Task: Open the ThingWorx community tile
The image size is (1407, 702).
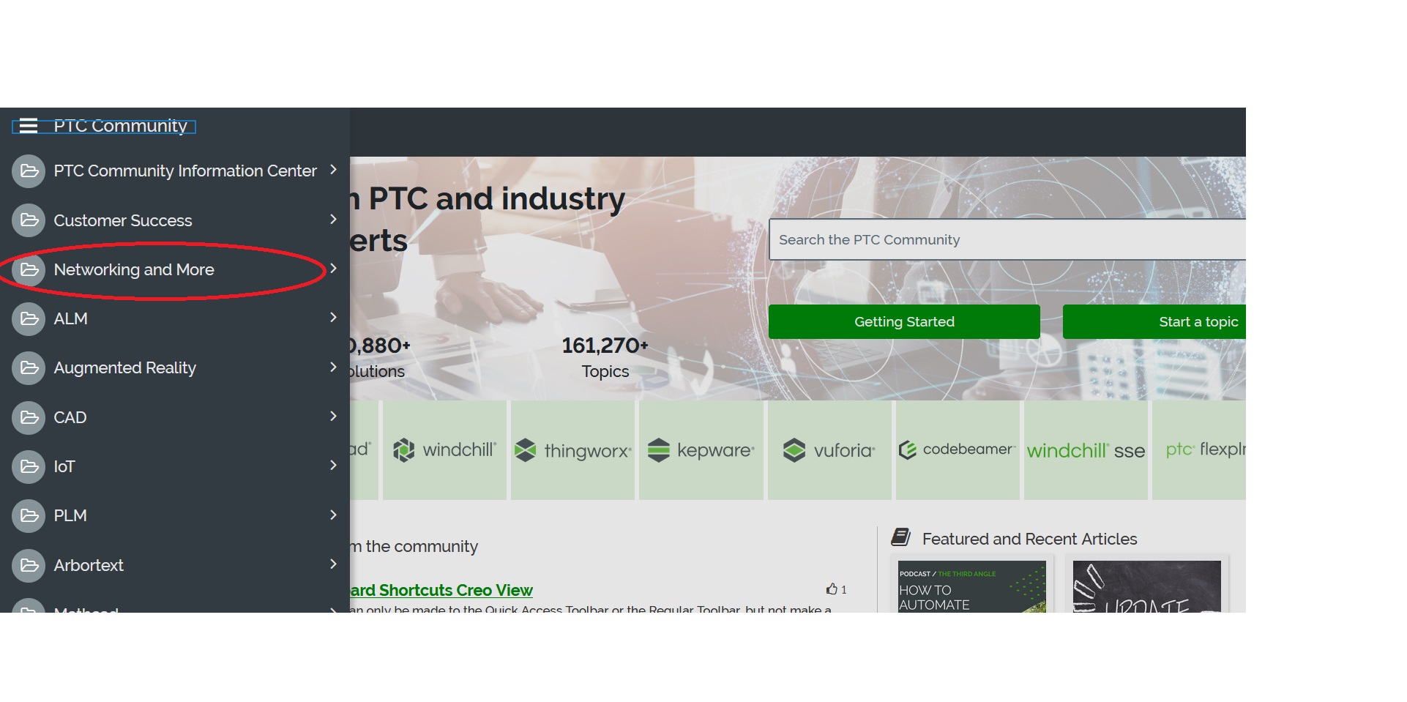Action: [572, 449]
